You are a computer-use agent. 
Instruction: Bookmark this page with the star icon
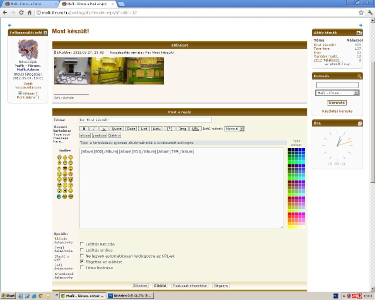point(361,11)
